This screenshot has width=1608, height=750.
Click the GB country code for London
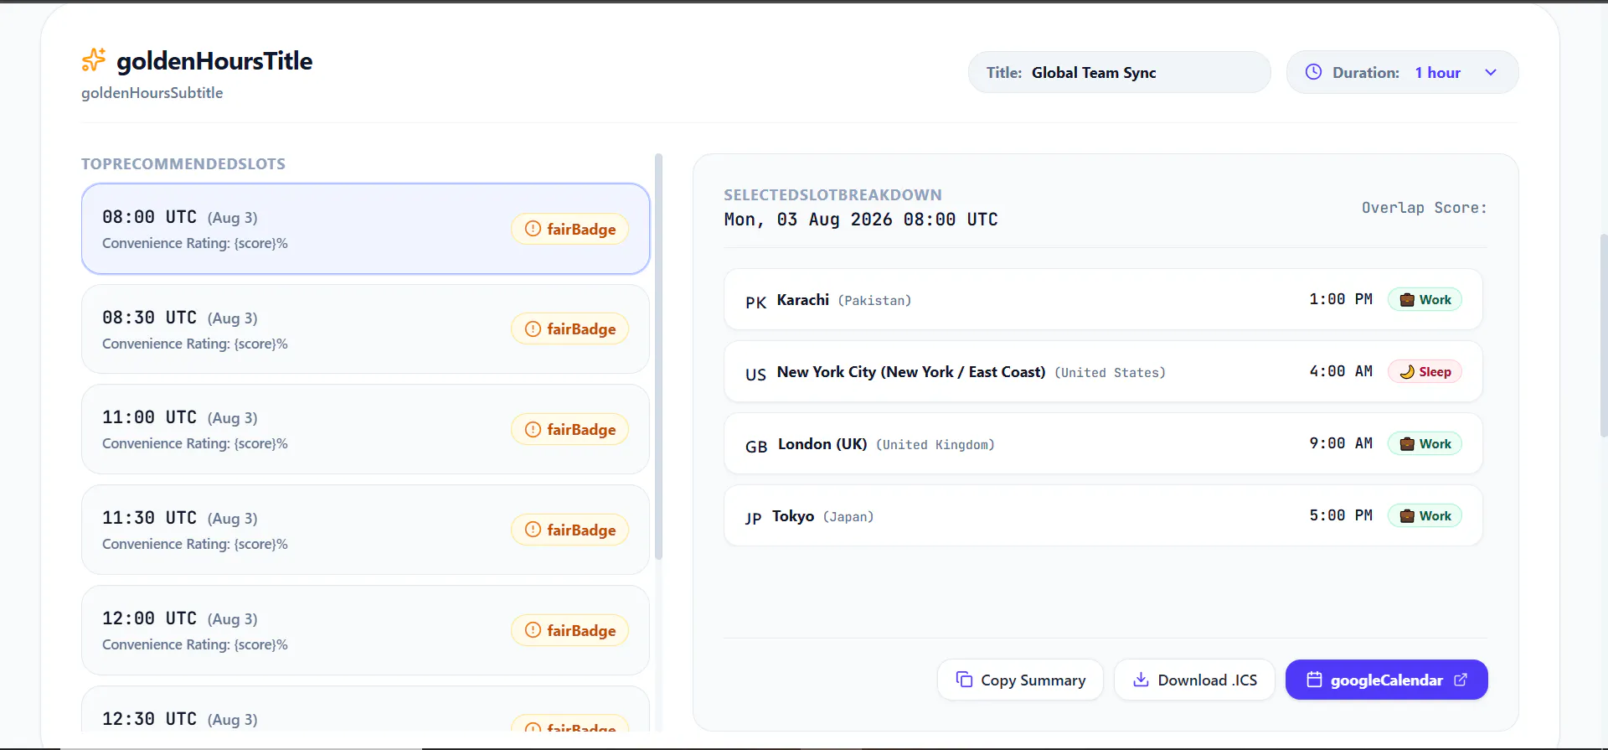(x=756, y=447)
